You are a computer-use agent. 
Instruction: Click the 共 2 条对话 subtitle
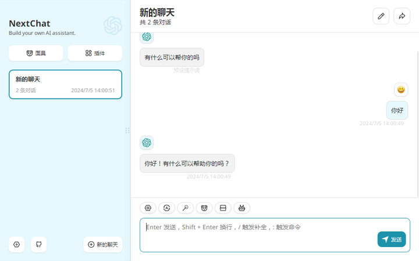click(155, 22)
